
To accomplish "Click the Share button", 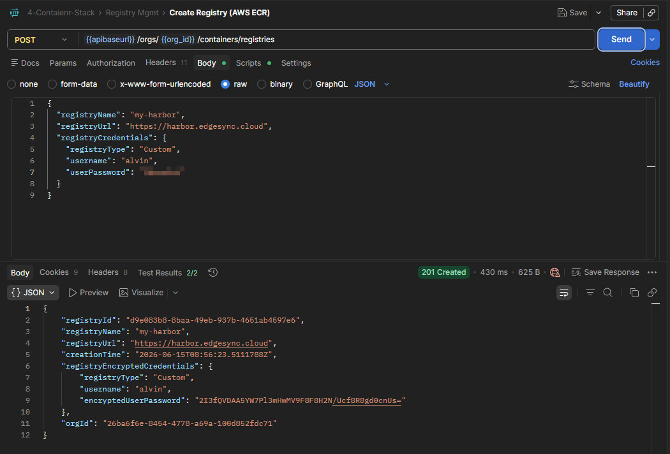I will [x=627, y=13].
